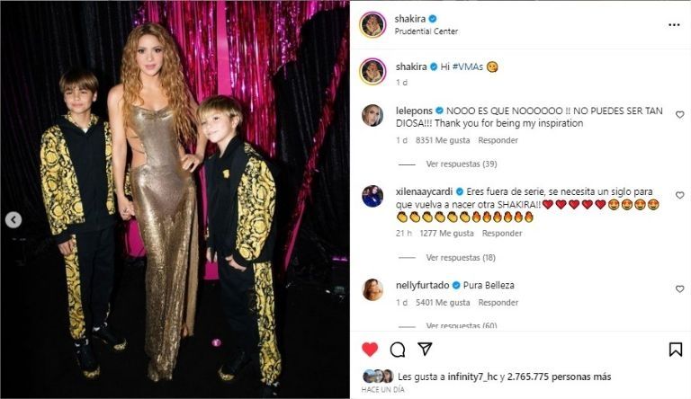This screenshot has width=691, height=399.
Task: Share post via paper plane icon
Action: [x=425, y=349]
